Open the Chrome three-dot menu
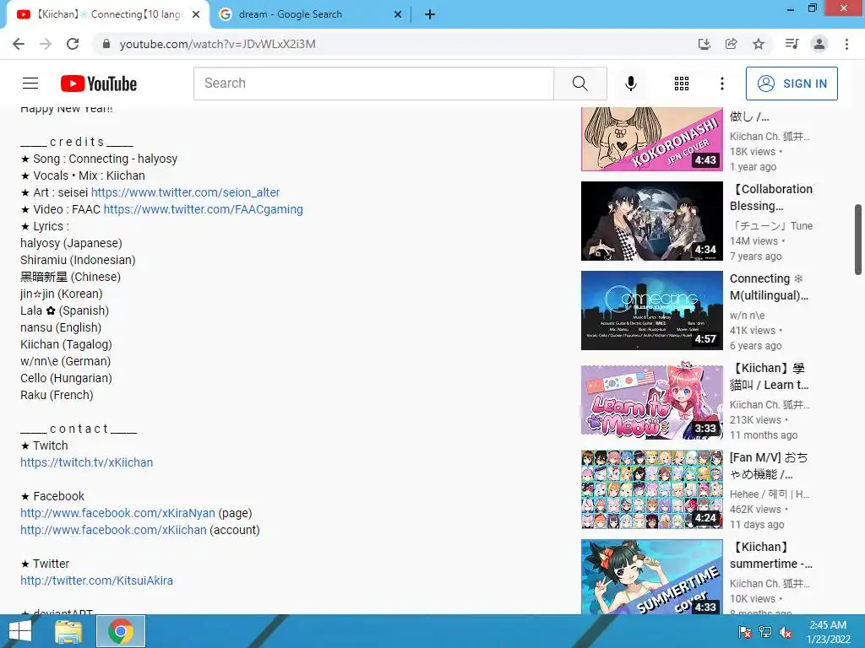Viewport: 865px width, 648px height. [x=846, y=44]
